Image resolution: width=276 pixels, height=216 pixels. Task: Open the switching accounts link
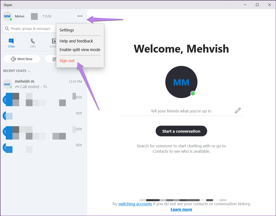pyautogui.click(x=135, y=204)
